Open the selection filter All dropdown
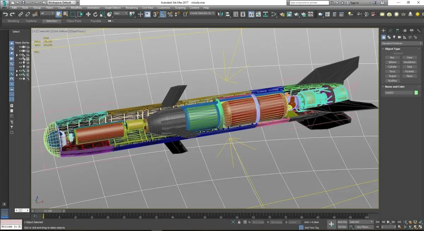424x231 pixels. point(47,13)
